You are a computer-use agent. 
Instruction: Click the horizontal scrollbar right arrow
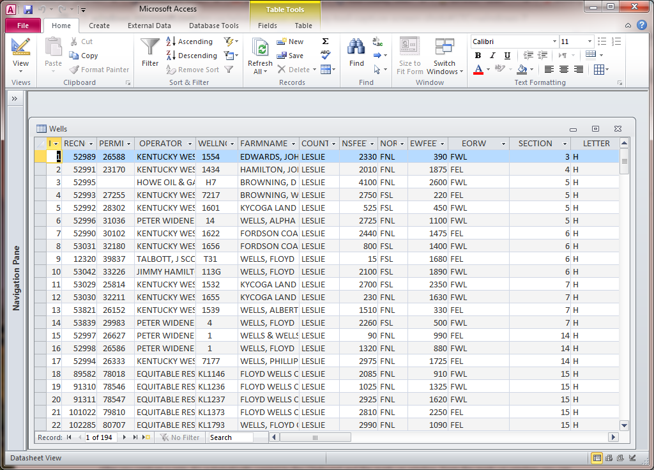pyautogui.click(x=612, y=437)
